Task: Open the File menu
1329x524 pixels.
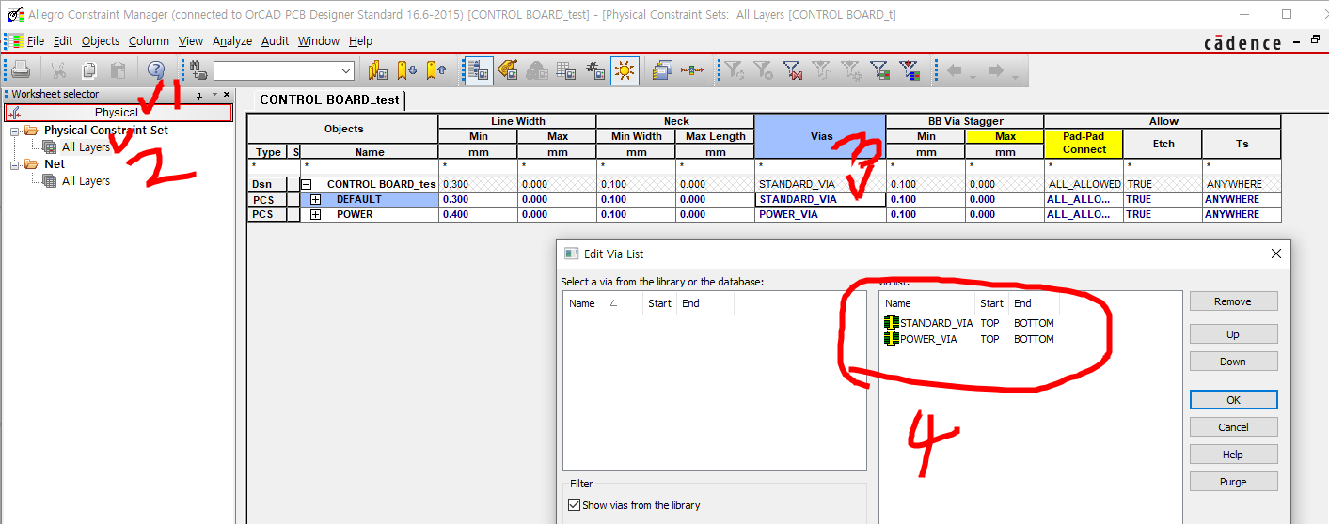Action: coord(36,41)
